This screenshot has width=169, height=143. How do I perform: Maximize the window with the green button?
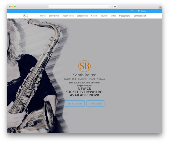click(15, 6)
